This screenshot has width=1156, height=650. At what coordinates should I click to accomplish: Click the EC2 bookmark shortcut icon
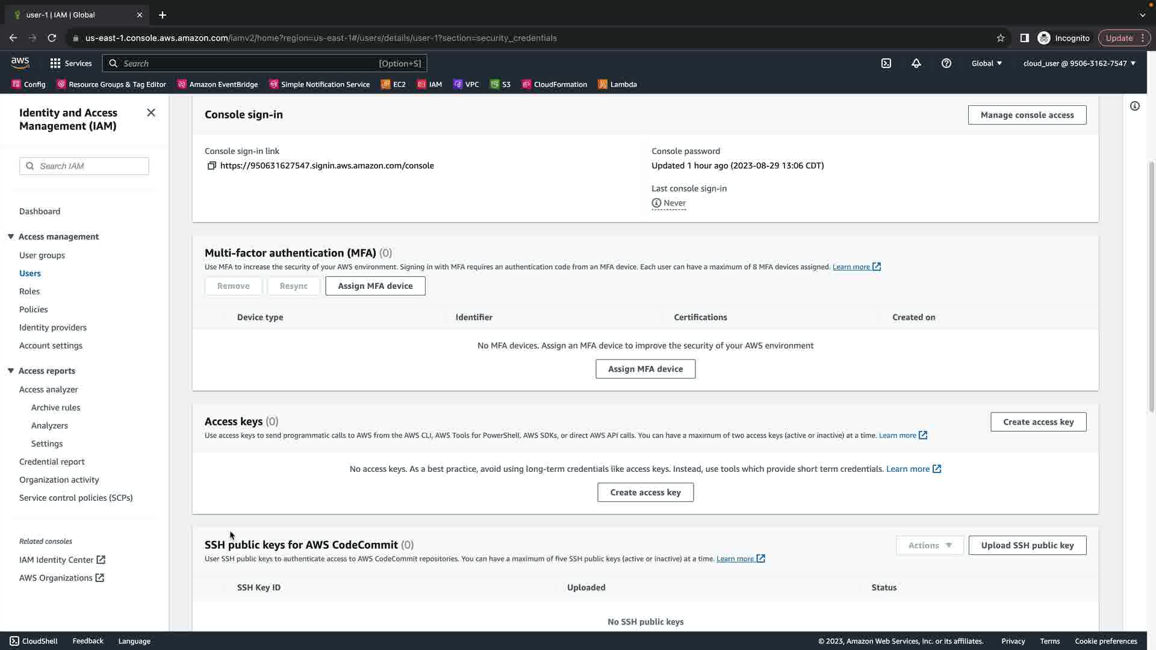pos(386,84)
